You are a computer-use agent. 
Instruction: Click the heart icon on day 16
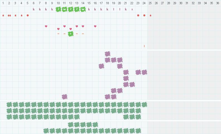95,26
